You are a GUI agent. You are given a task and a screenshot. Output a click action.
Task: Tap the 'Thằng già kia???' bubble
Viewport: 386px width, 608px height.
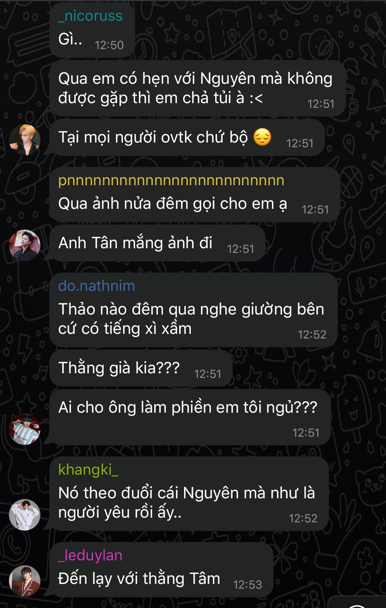(141, 368)
